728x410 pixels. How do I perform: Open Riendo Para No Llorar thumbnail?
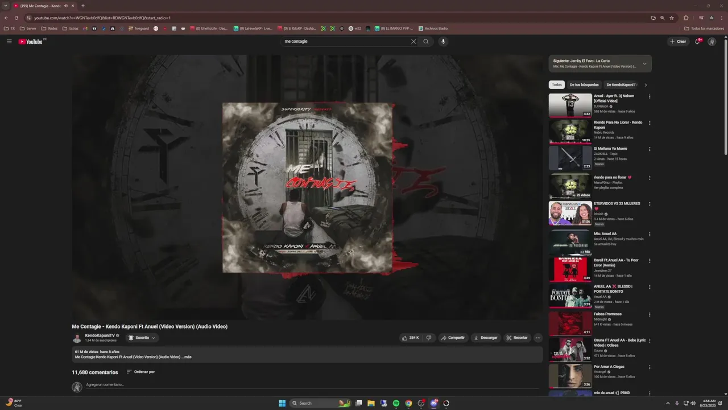pyautogui.click(x=570, y=132)
